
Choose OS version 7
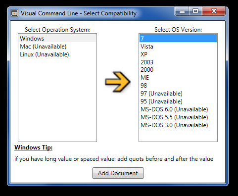pyautogui.click(x=178, y=38)
